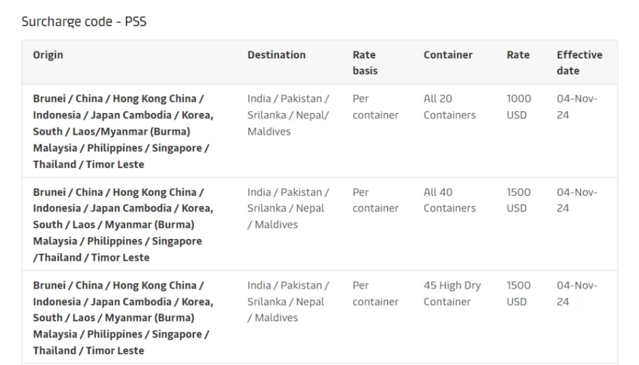Select the All 20 Containers cell
639x365 pixels.
[449, 107]
